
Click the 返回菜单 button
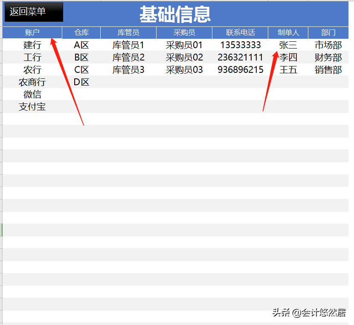pyautogui.click(x=34, y=12)
